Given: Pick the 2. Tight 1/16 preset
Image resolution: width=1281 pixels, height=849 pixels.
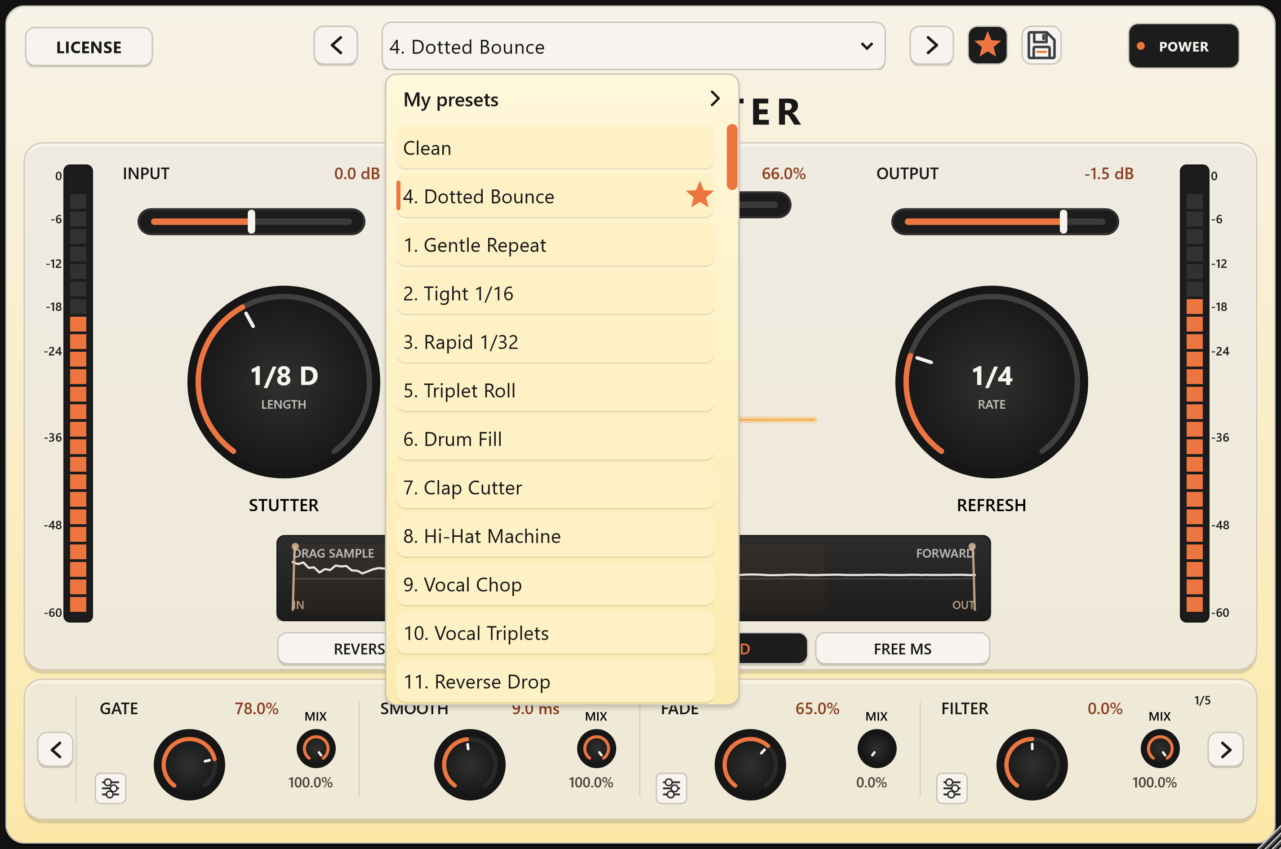Looking at the screenshot, I should click(555, 293).
